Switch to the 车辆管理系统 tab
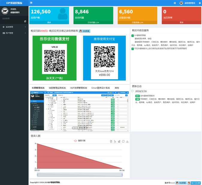The width and height of the screenshot is (202, 185). [38, 88]
